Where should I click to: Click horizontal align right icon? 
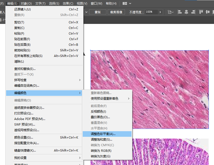pos(193,12)
